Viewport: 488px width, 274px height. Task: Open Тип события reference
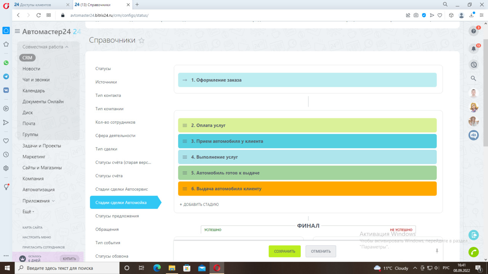point(108,243)
